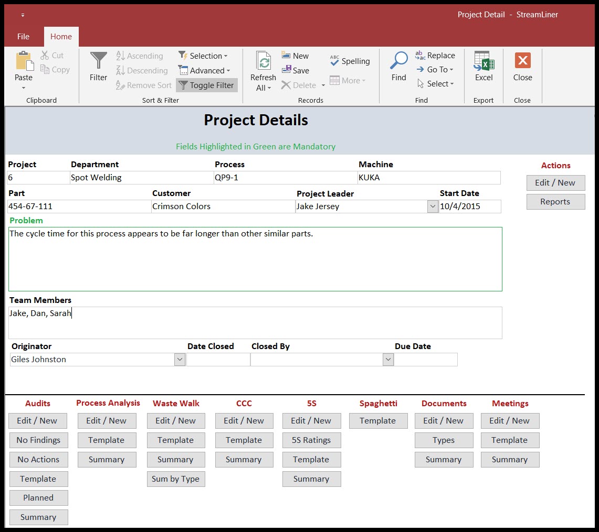Image resolution: width=599 pixels, height=532 pixels.
Task: Open the Go To dropdown menu
Action: pyautogui.click(x=436, y=69)
